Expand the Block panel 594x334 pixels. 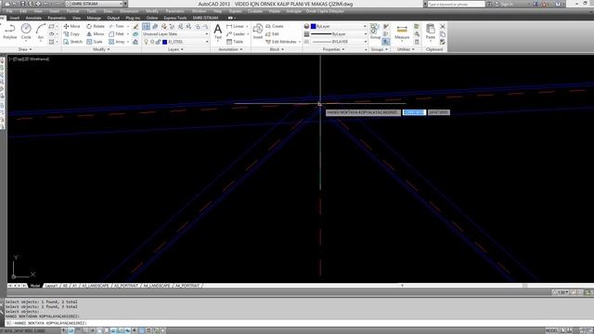click(277, 49)
